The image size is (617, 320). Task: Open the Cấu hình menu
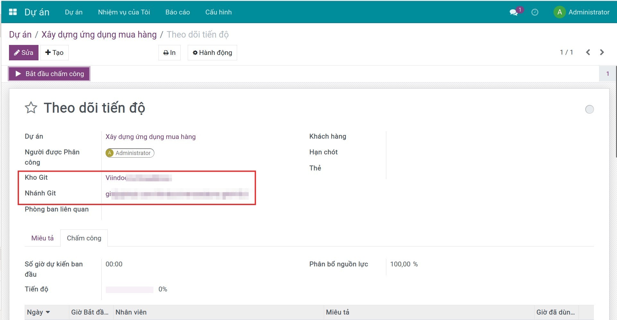218,12
